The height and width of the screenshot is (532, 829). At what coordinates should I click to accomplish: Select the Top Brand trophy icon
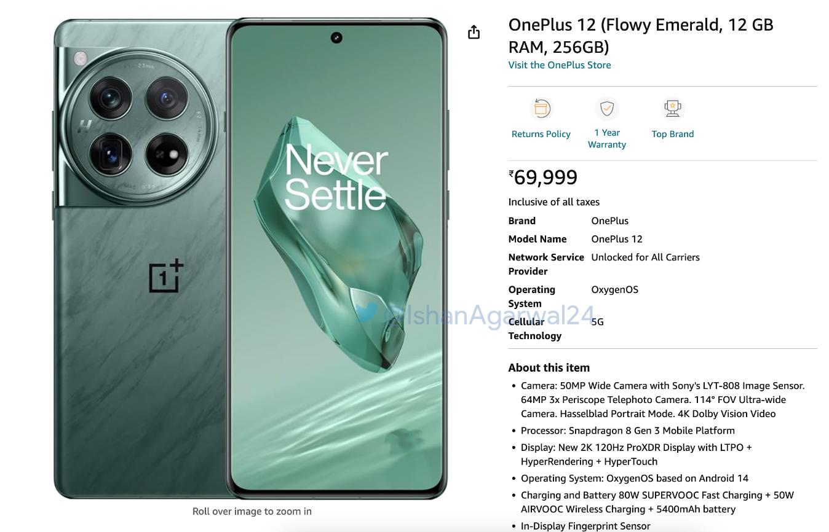673,109
